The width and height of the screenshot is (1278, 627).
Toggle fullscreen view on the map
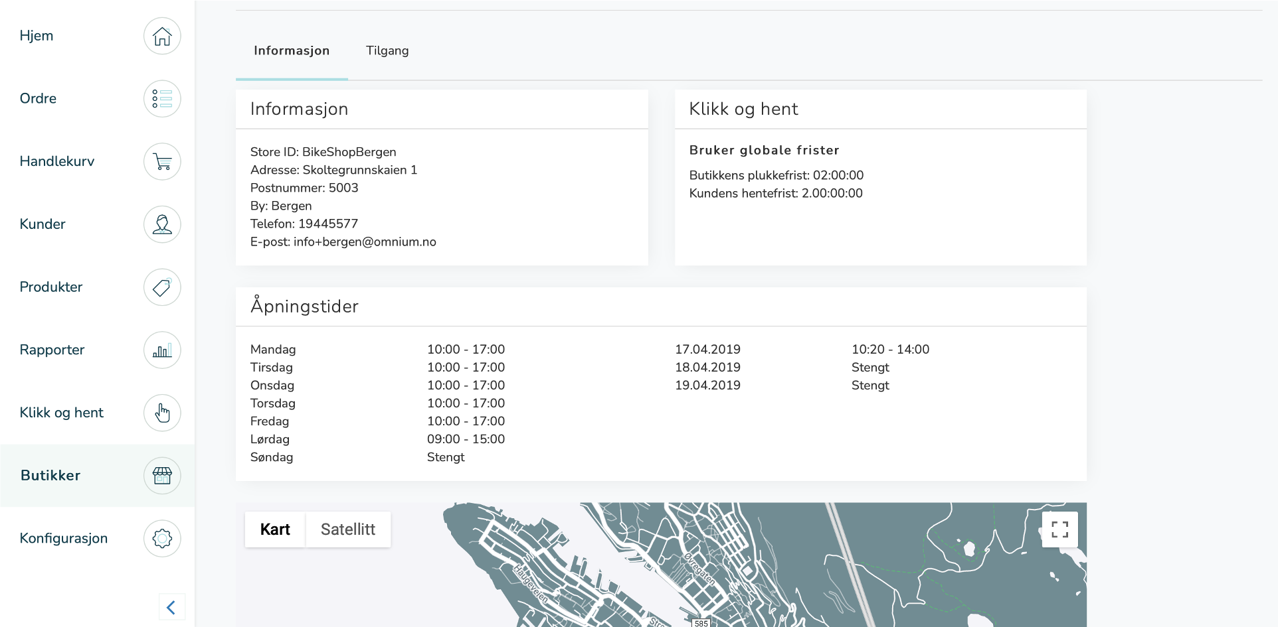coord(1059,529)
